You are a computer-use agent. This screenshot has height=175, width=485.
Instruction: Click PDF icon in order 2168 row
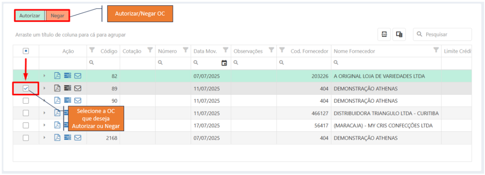(57, 138)
